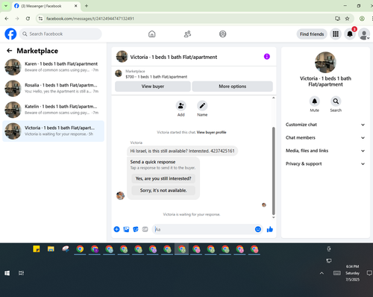The height and width of the screenshot is (297, 373).
Task: Open Katelin conversation in Marketplace list
Action: (x=53, y=110)
